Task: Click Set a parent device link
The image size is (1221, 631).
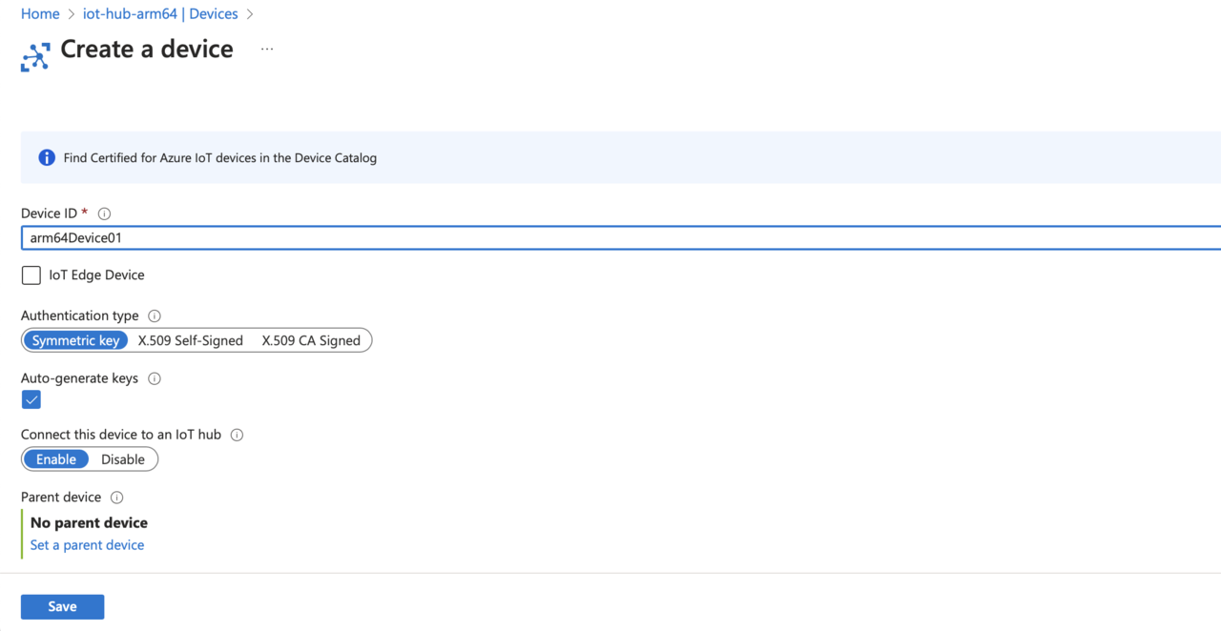Action: pos(87,545)
